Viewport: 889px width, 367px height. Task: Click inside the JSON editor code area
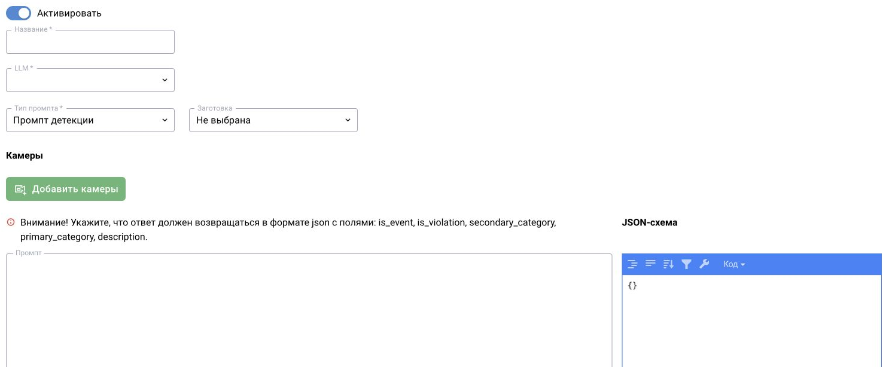pos(752,321)
